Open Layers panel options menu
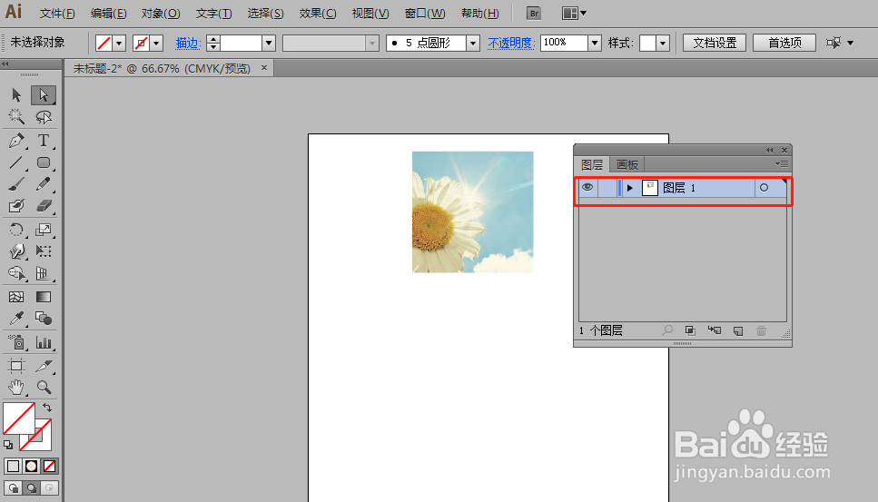The width and height of the screenshot is (878, 502). tap(782, 164)
